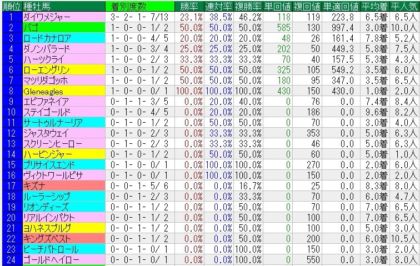Click the 平均着 column header
This screenshot has width=420, height=266.
[374, 7]
